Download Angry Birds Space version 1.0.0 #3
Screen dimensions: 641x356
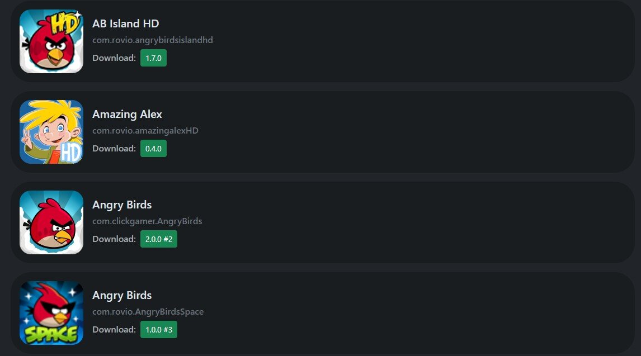(159, 330)
